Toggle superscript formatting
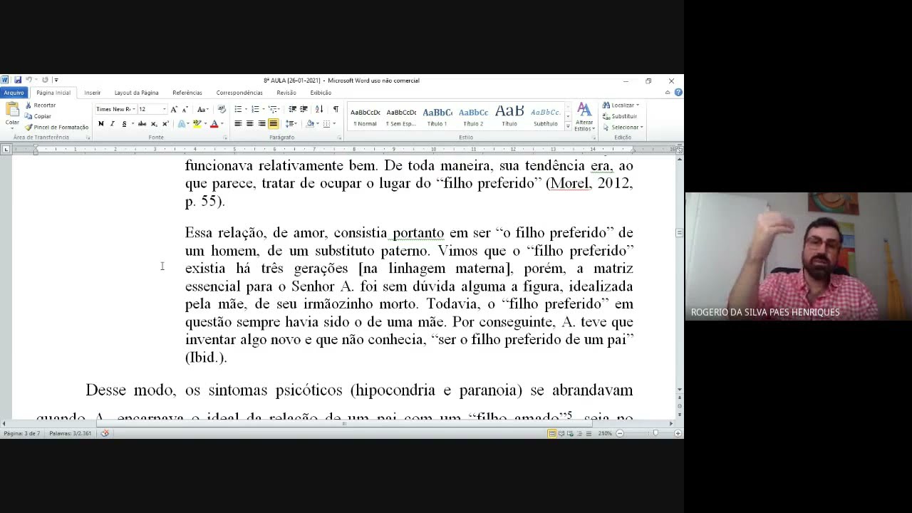Image resolution: width=912 pixels, height=513 pixels. coord(165,124)
